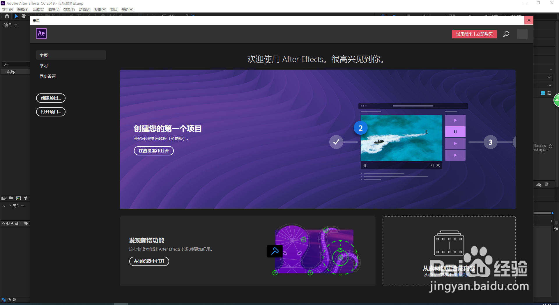This screenshot has width=559, height=305.
Task: Create a new folder in the Project panel
Action: point(11,198)
